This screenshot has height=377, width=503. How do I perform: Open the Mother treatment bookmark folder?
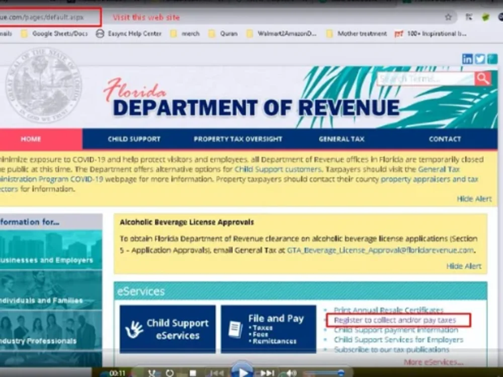coord(357,34)
